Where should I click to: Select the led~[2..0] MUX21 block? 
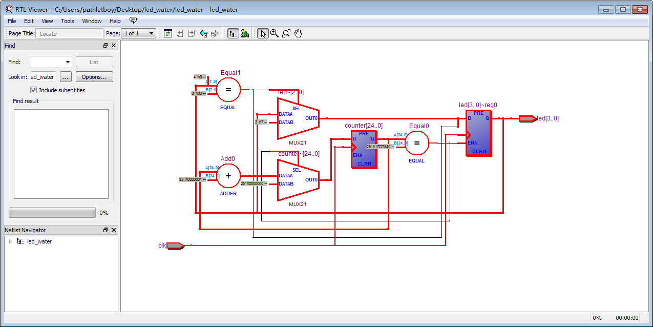point(298,118)
